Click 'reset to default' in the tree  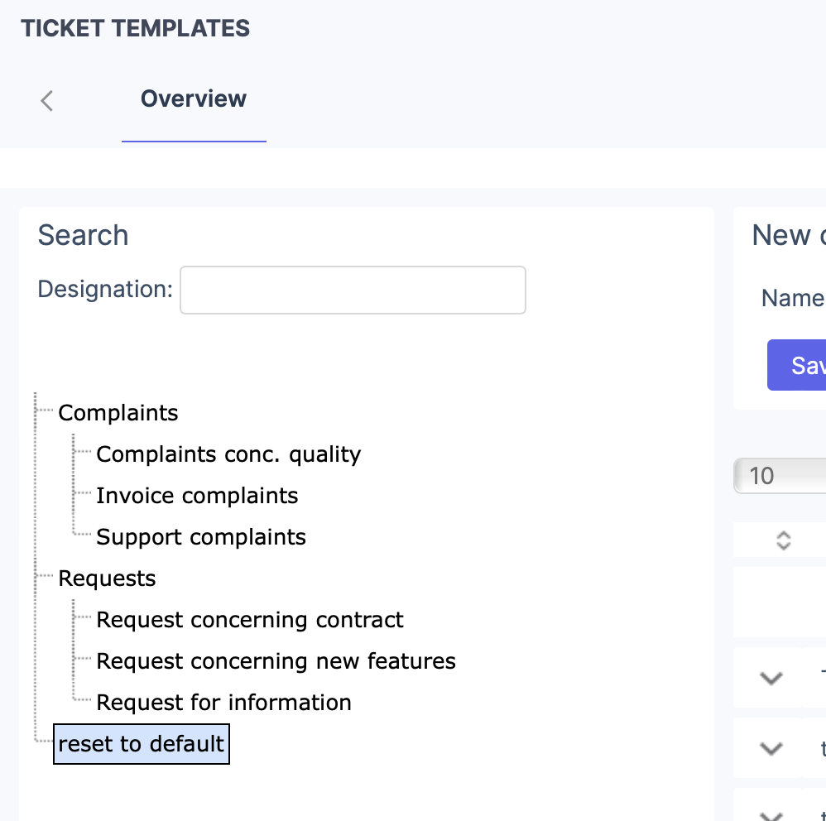(x=141, y=744)
